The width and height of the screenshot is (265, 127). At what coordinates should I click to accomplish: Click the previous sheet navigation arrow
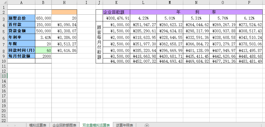click(x=8, y=125)
